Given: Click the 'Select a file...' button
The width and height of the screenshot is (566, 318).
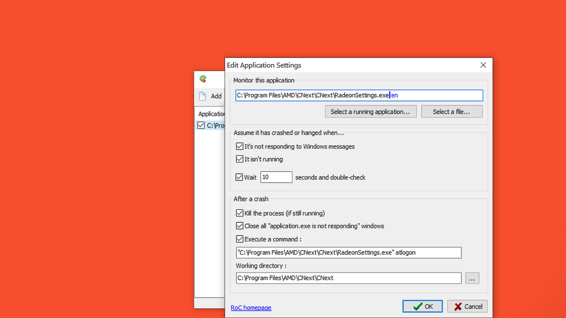Looking at the screenshot, I should (451, 112).
